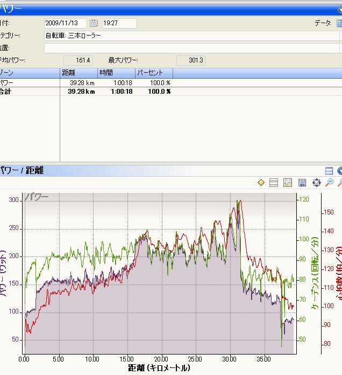The image size is (342, 375).
Task: Click the data calculator icon
Action: point(339,23)
